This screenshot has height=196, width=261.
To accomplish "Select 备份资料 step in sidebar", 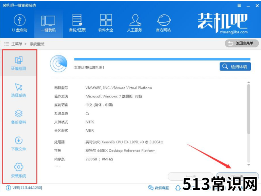I will point(19,117).
